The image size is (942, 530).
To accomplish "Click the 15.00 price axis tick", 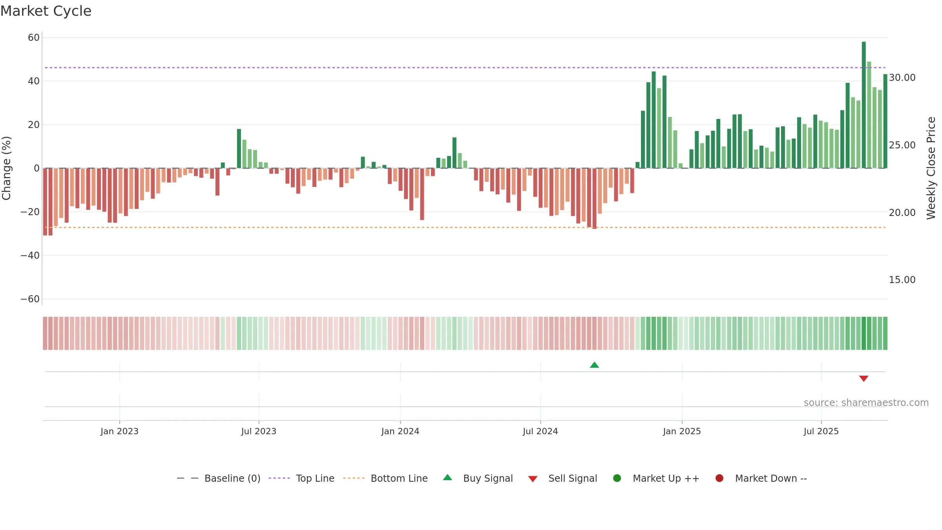I will coord(902,280).
